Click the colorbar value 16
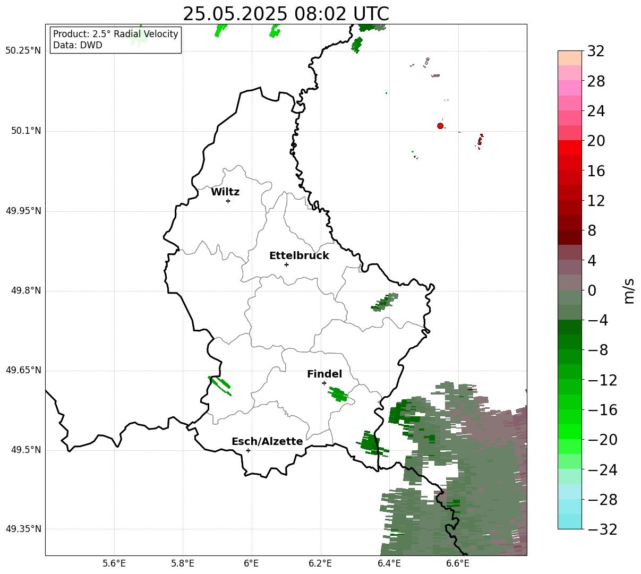The height and width of the screenshot is (574, 641). [596, 171]
